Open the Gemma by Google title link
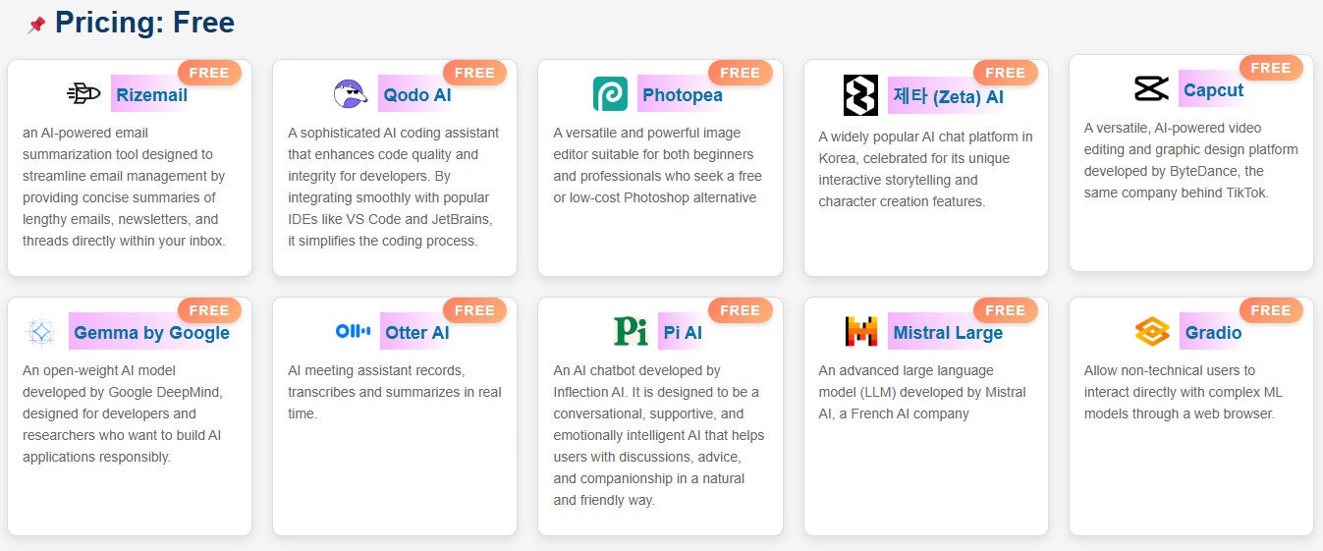The width and height of the screenshot is (1323, 551). [x=151, y=333]
